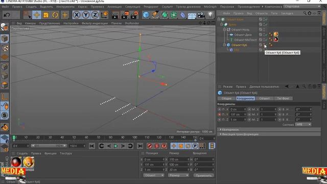Switch the coordinate system icon

tap(104, 15)
